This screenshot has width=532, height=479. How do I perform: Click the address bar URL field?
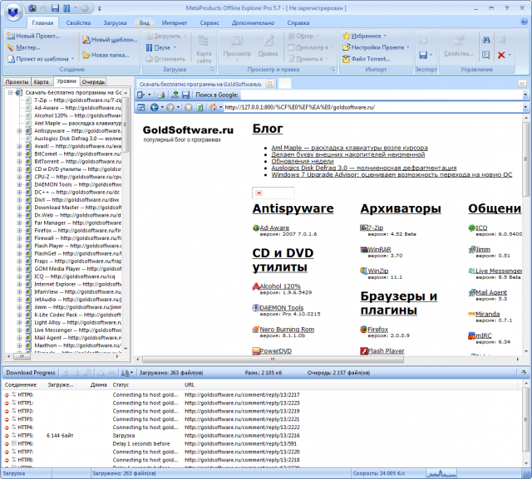pyautogui.click(x=372, y=107)
